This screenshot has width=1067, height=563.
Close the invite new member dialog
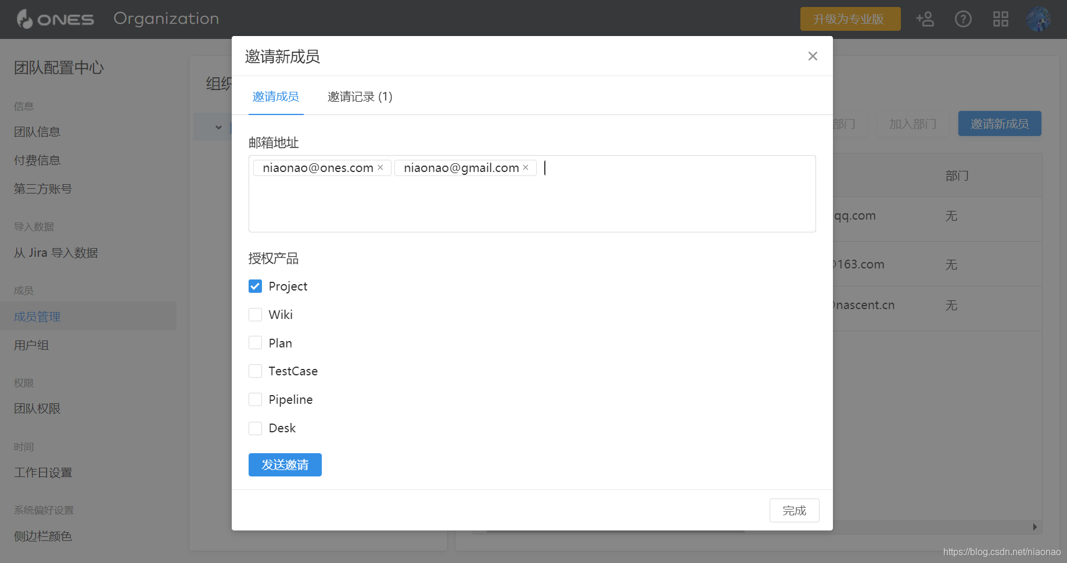pyautogui.click(x=813, y=56)
